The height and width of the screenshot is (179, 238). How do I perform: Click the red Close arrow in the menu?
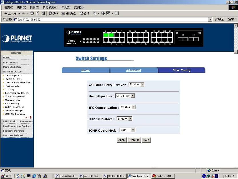pos(31,117)
